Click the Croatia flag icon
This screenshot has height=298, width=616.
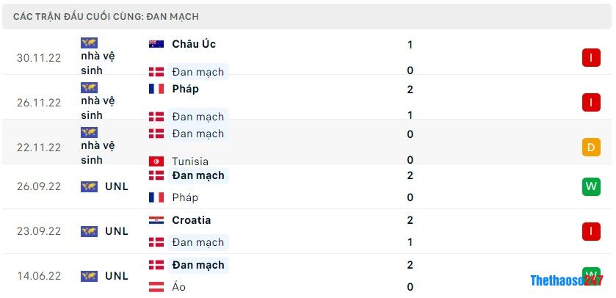pos(156,220)
